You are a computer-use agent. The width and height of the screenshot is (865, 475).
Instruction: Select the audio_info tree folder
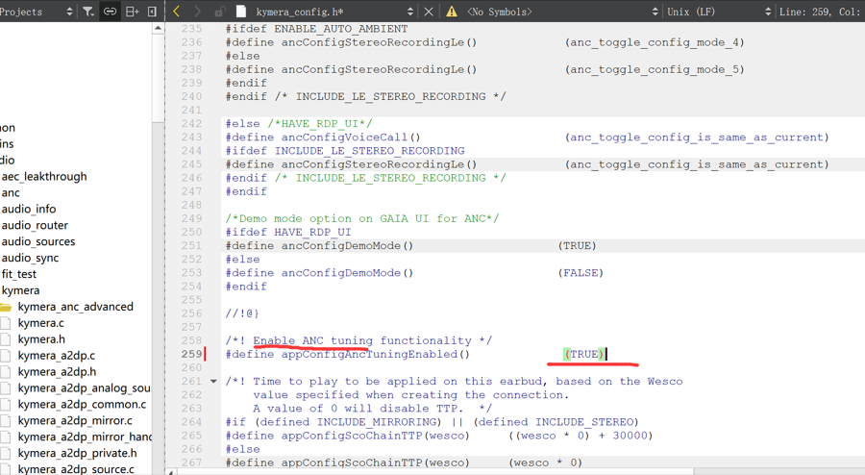pos(29,209)
